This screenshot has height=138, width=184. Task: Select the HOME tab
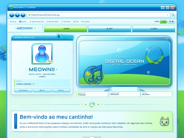pos(65,29)
